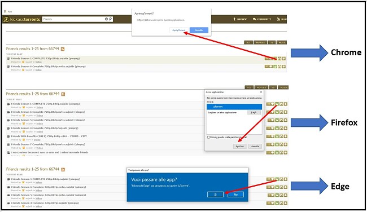This screenshot has width=367, height=212.
Task: Click the Video category link under Friends Season 4 in Firefox section
Action: point(40,131)
